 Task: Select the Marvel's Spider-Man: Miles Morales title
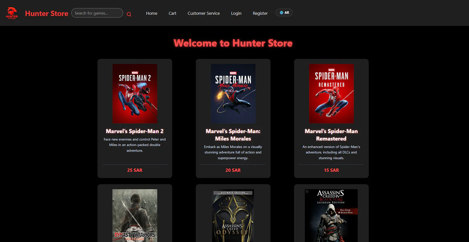click(x=233, y=135)
